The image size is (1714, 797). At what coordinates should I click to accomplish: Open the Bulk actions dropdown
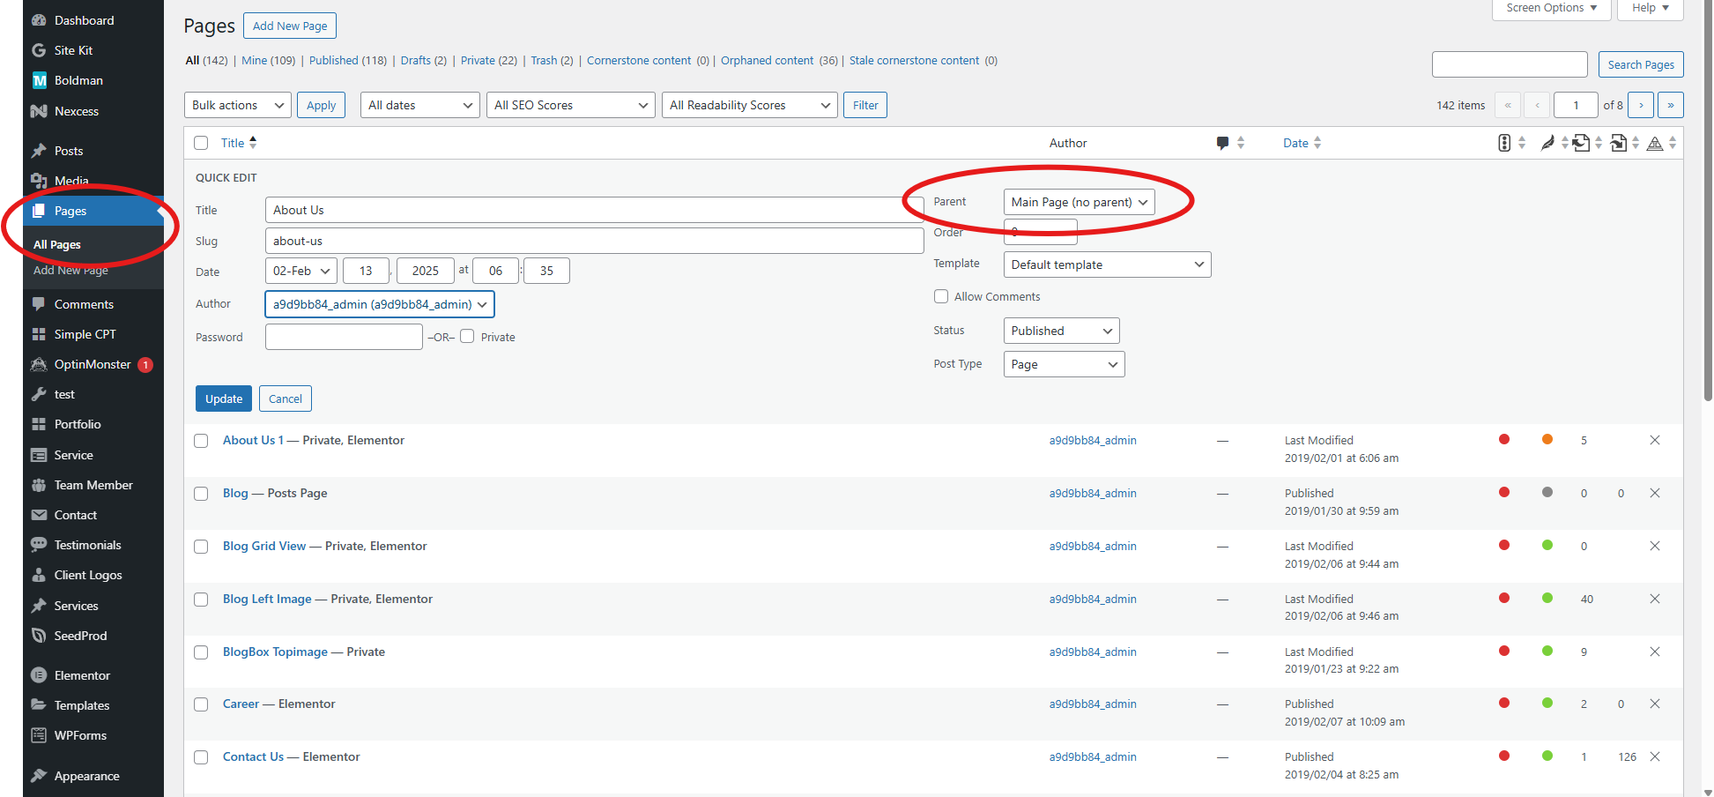click(238, 105)
